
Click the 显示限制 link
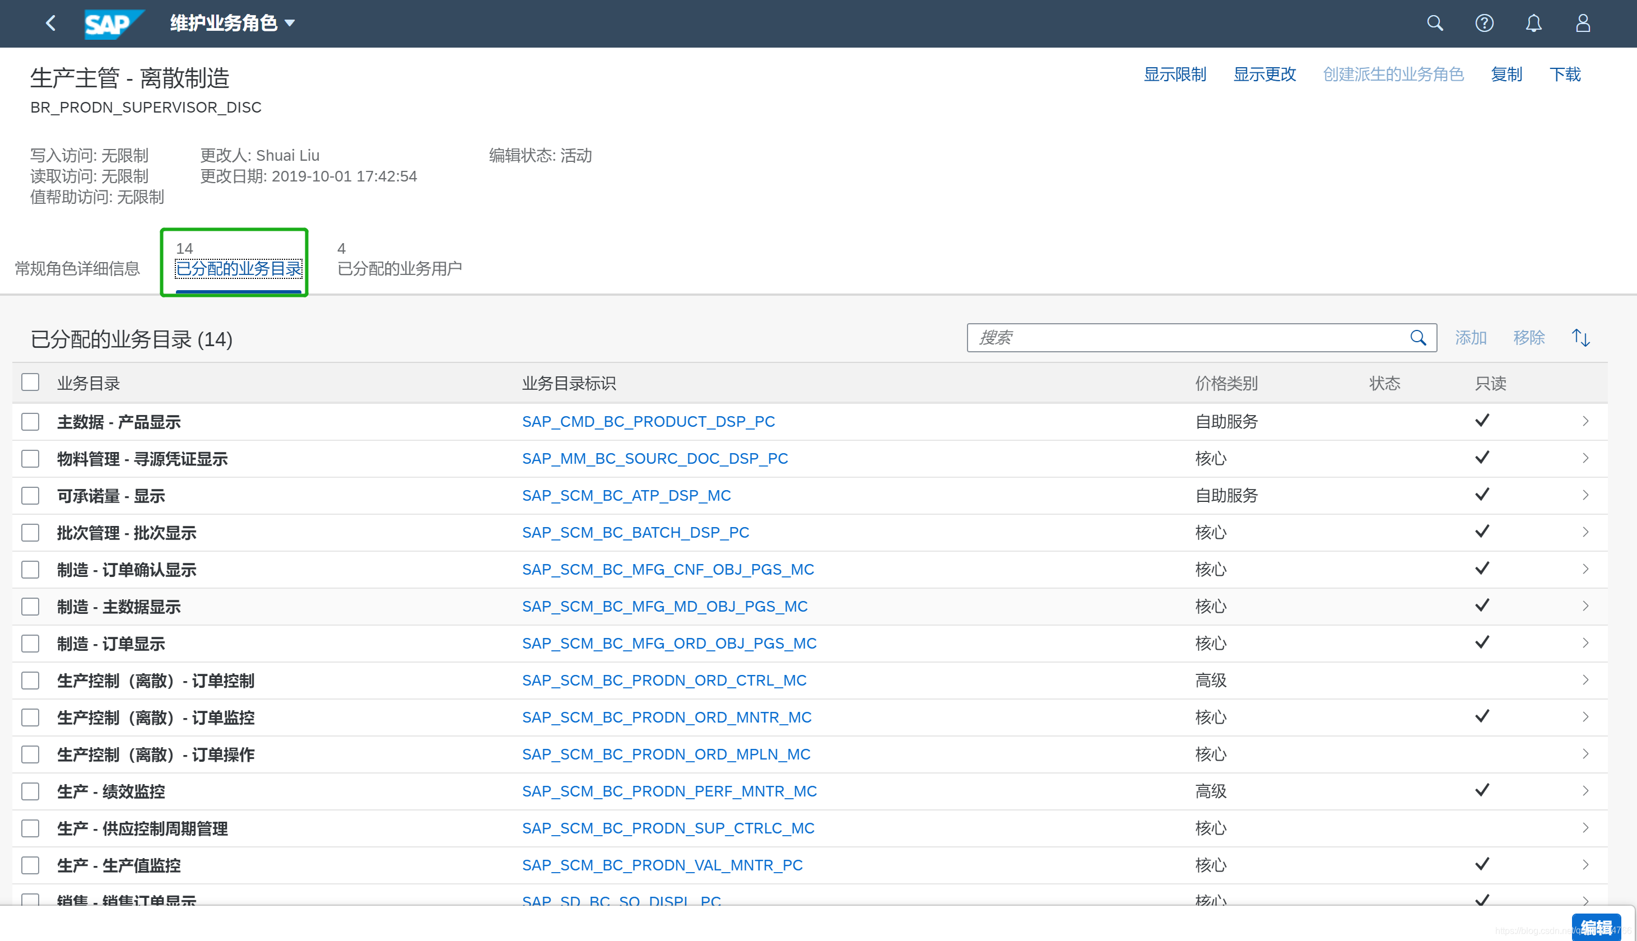pos(1174,74)
